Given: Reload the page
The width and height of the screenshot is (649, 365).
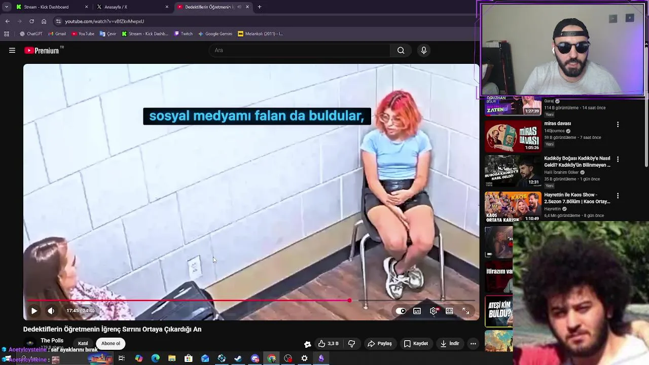Looking at the screenshot, I should coord(31,21).
